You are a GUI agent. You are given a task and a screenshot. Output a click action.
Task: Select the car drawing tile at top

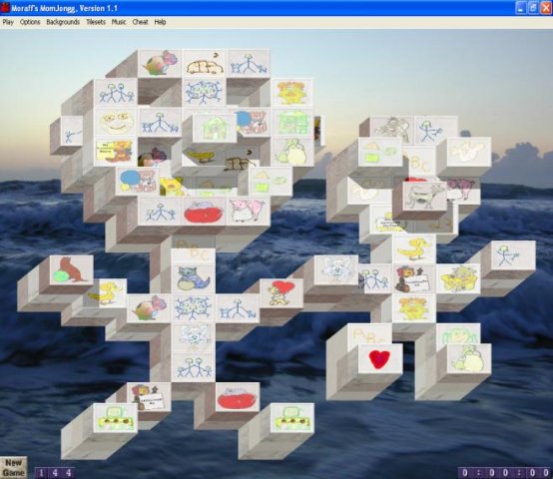coord(205,64)
